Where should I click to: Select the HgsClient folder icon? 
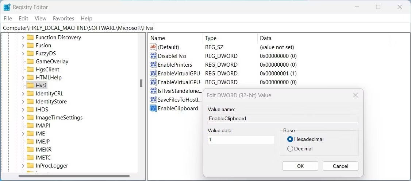click(30, 69)
